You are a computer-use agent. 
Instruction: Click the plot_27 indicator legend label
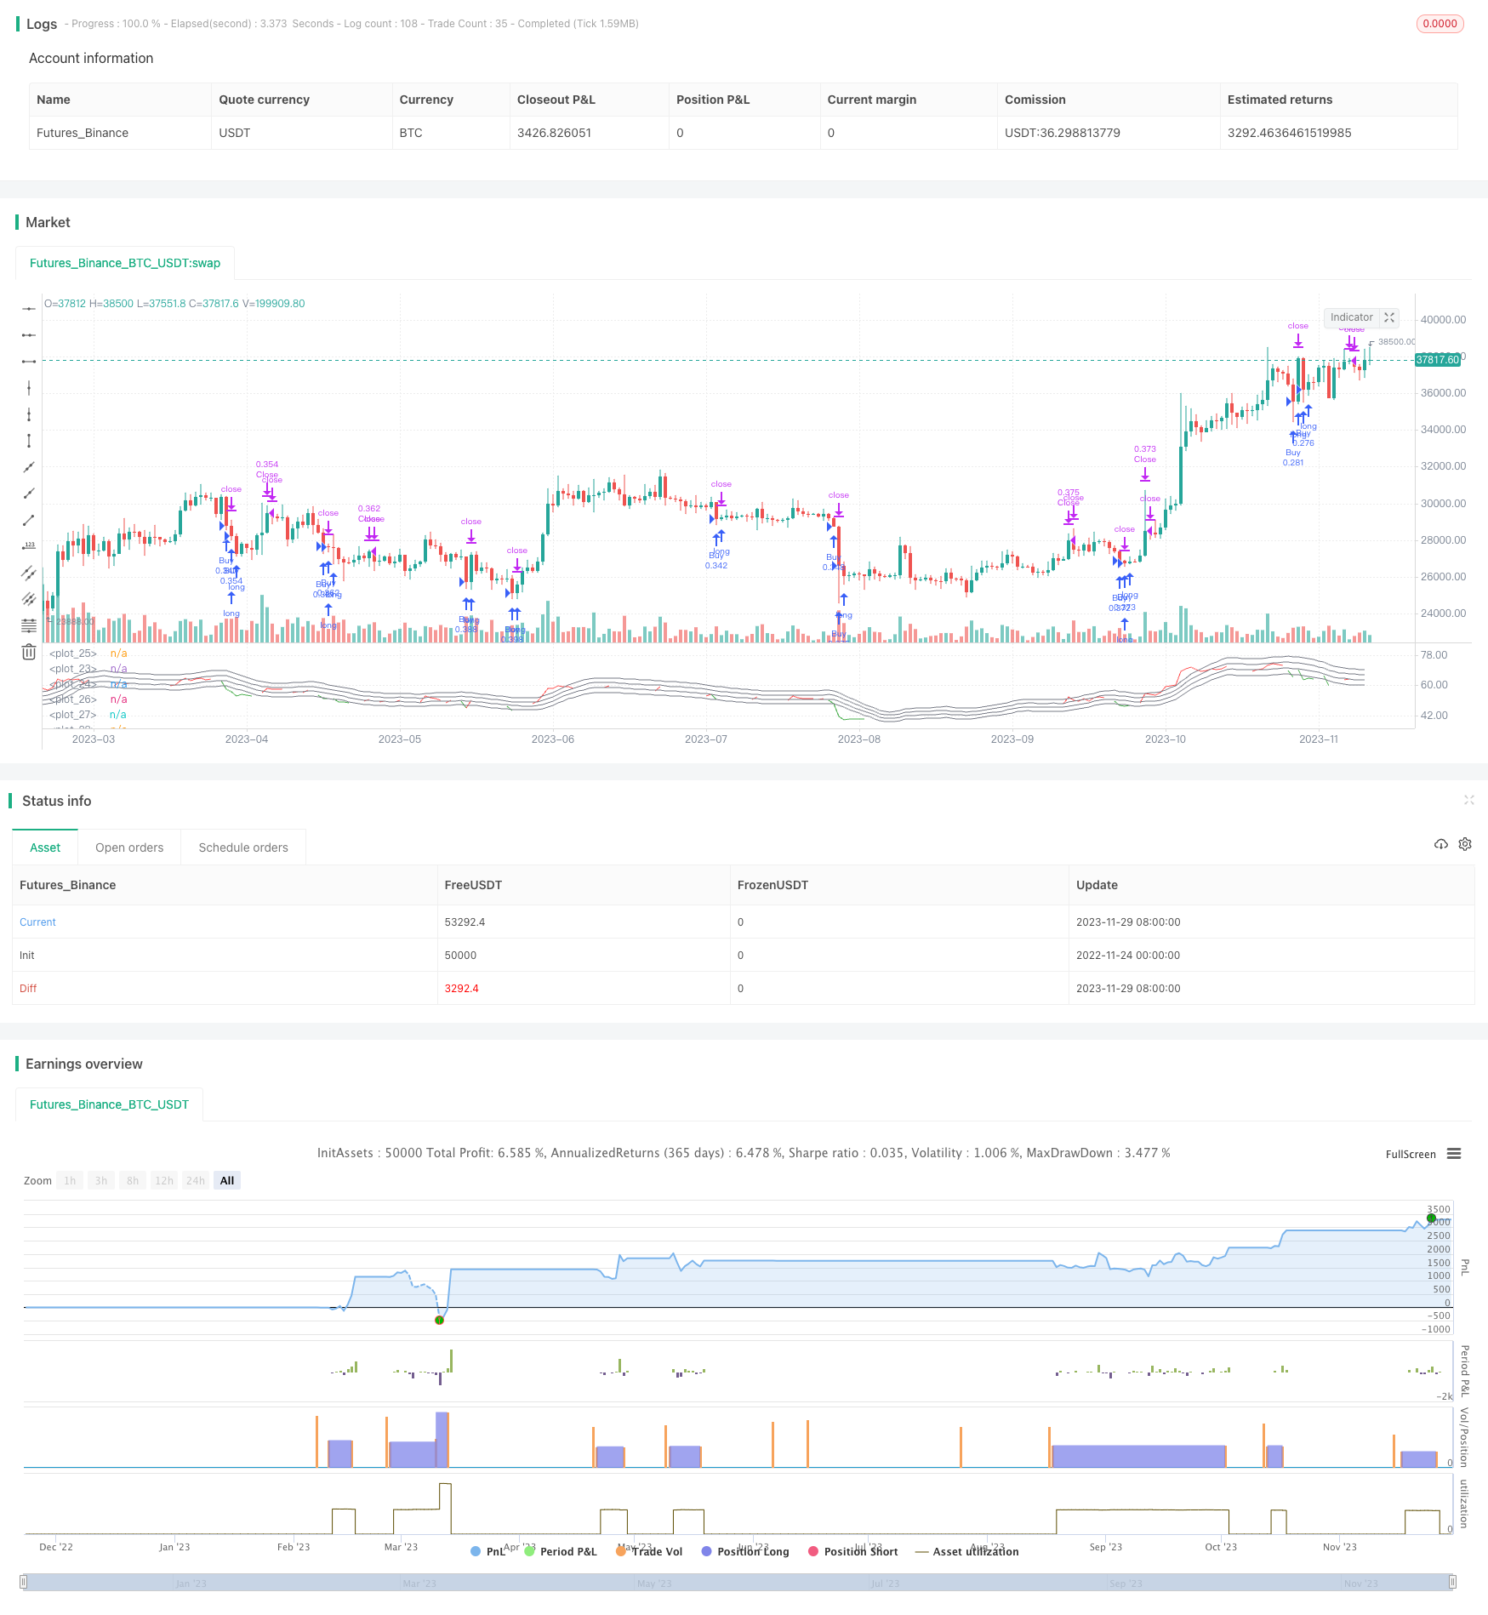click(x=73, y=715)
